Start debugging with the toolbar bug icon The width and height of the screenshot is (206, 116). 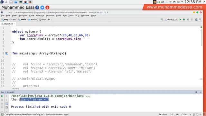pyautogui.click(x=184, y=19)
